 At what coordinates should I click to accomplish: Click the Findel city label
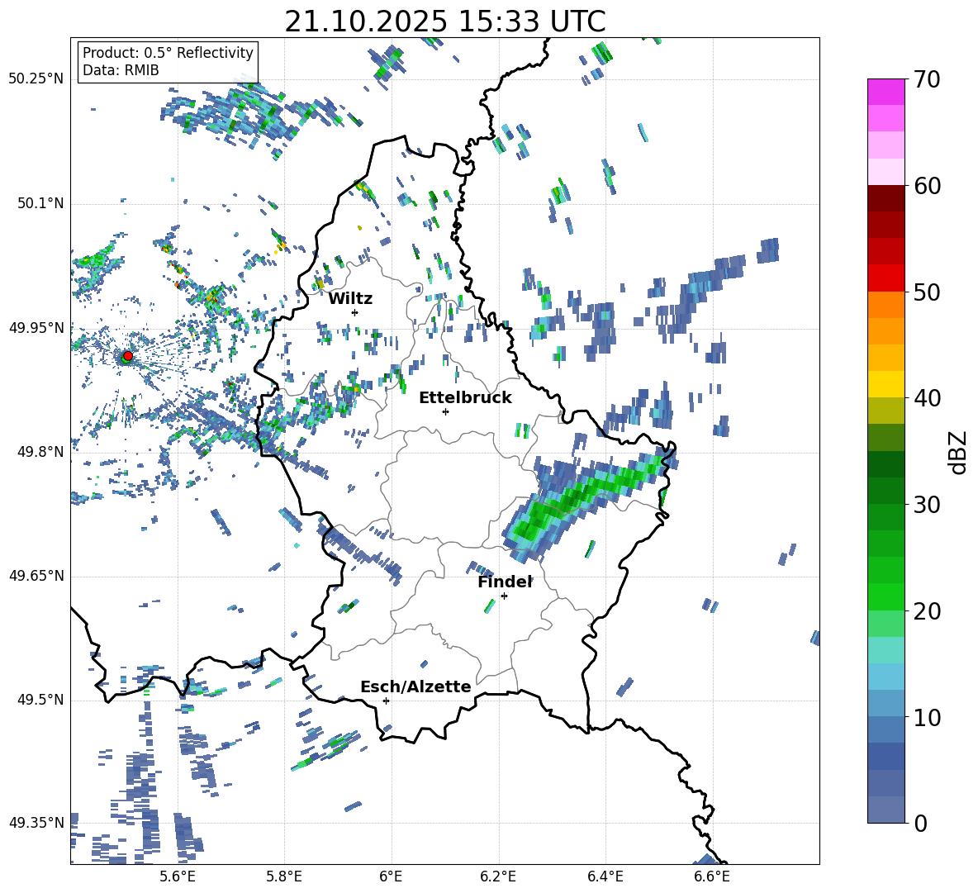click(505, 582)
